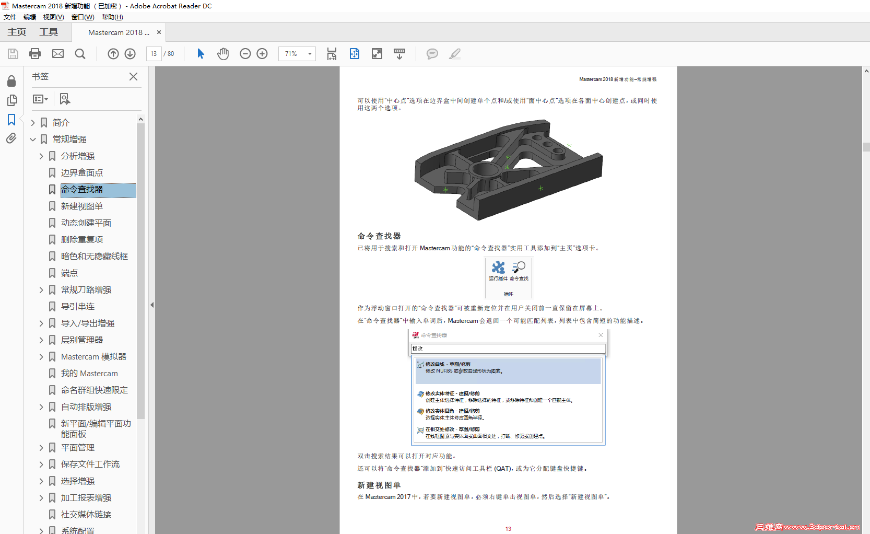
Task: Click the find current bookmark icon
Action: [x=65, y=99]
